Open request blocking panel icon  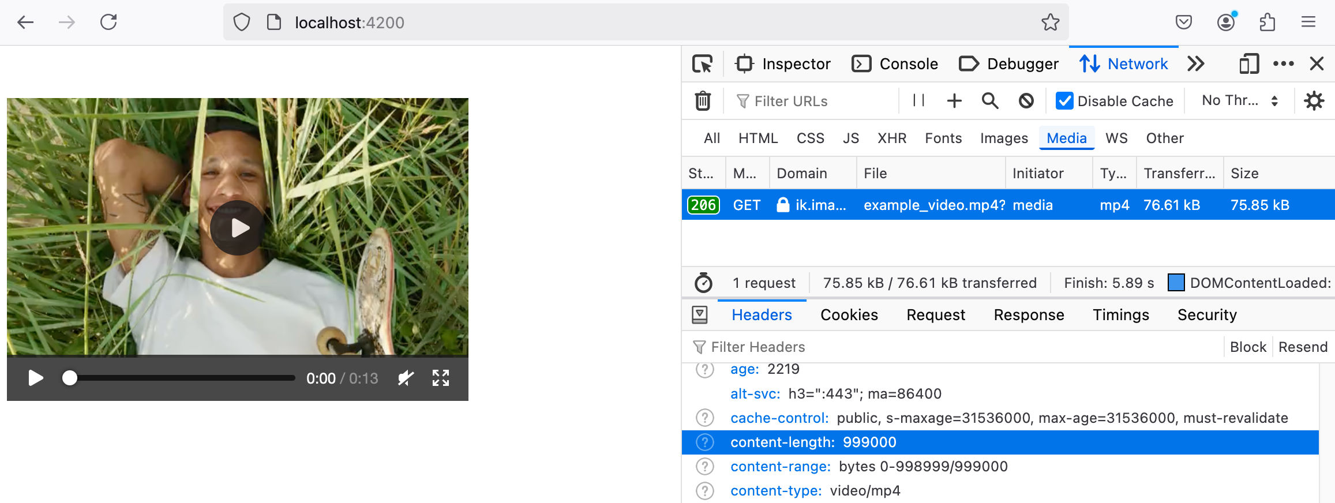click(1026, 101)
